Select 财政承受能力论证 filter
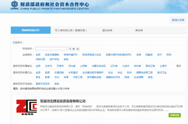Viewport: 188px width, 124px height. pyautogui.click(x=92, y=55)
